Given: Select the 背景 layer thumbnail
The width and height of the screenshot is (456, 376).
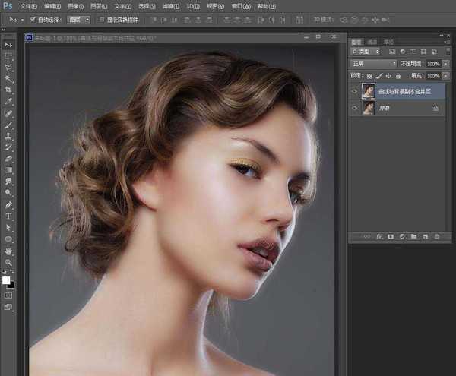Looking at the screenshot, I should (369, 109).
